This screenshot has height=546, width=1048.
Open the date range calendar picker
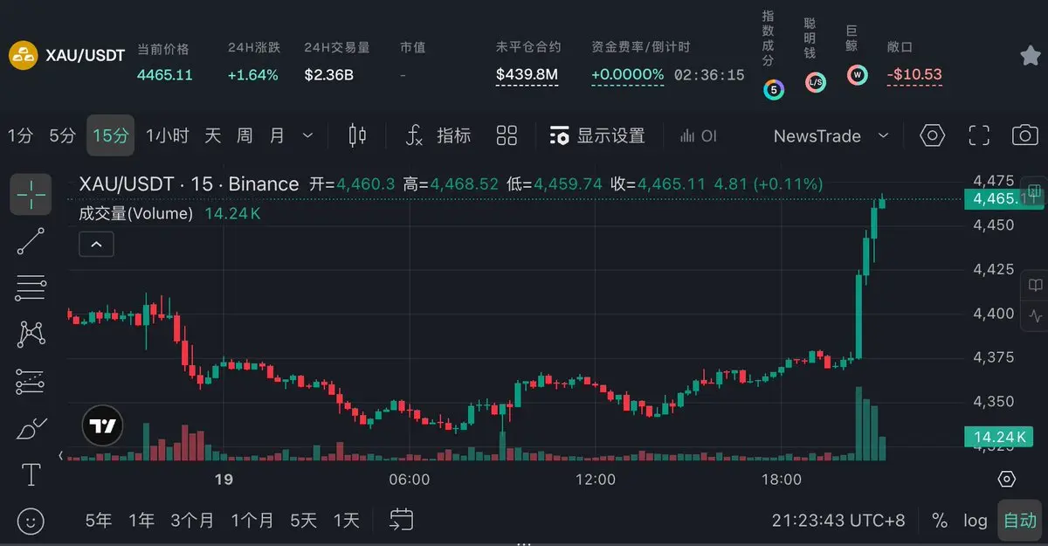(401, 520)
